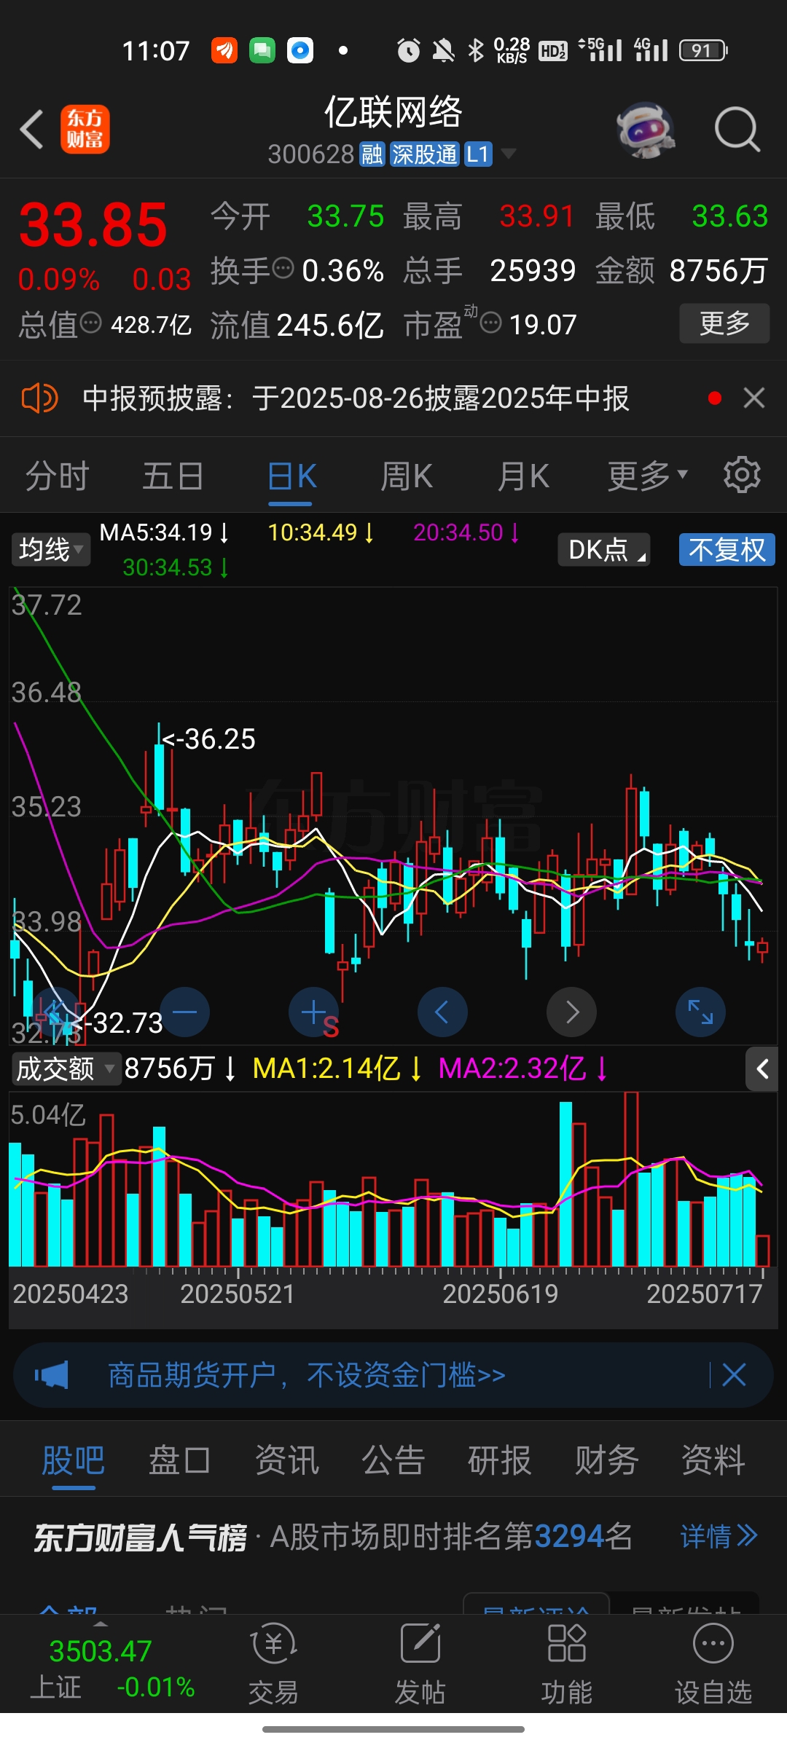The width and height of the screenshot is (787, 1748).
Task: Close the 商品期货开户 banner
Action: pos(734,1375)
